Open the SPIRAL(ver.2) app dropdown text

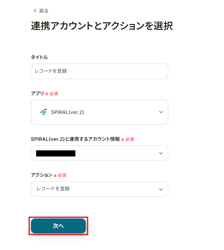pyautogui.click(x=67, y=112)
